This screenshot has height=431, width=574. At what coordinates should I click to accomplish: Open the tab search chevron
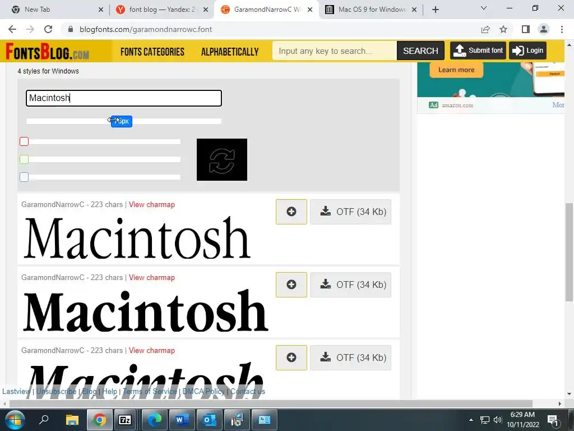pos(484,8)
